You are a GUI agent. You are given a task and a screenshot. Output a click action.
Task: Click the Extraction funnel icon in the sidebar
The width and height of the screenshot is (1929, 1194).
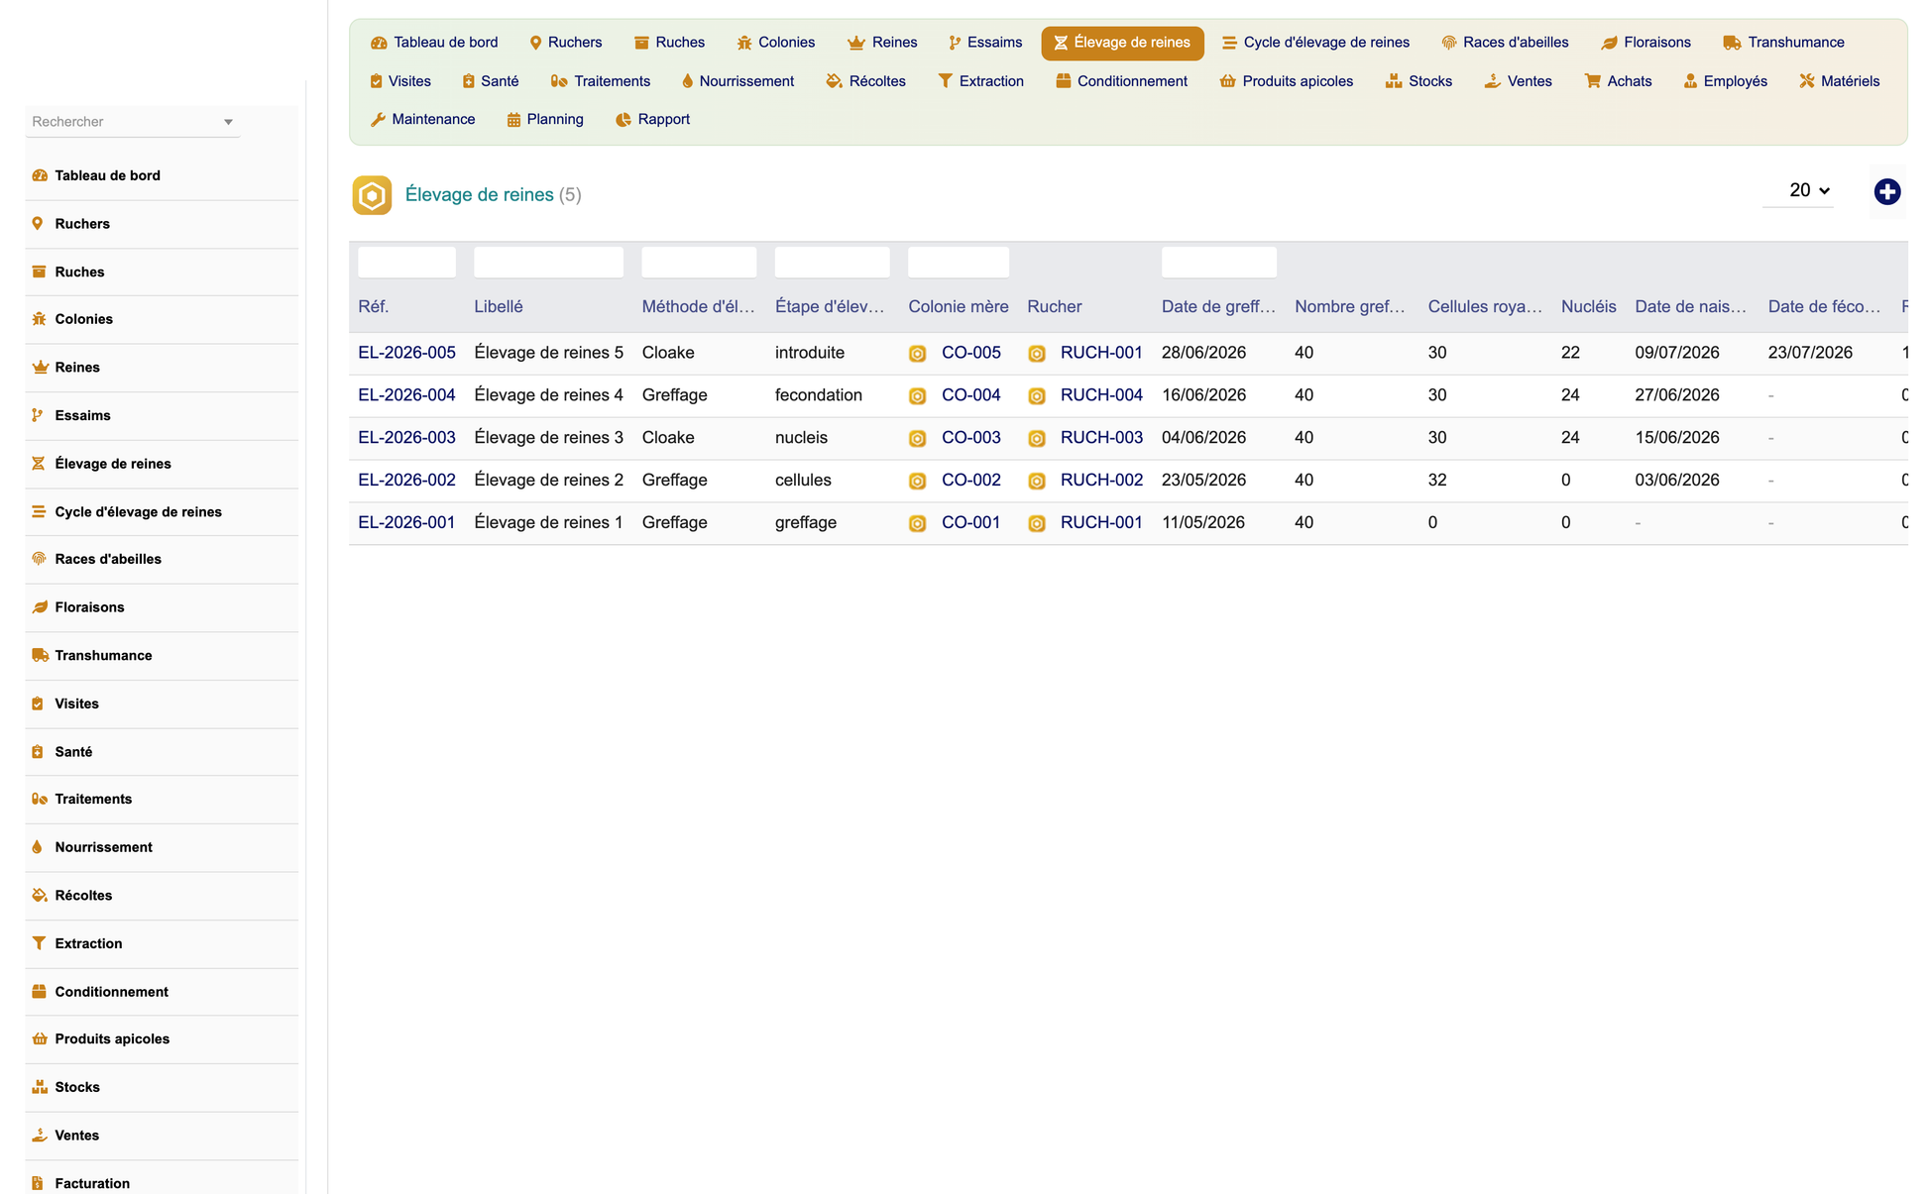[39, 943]
